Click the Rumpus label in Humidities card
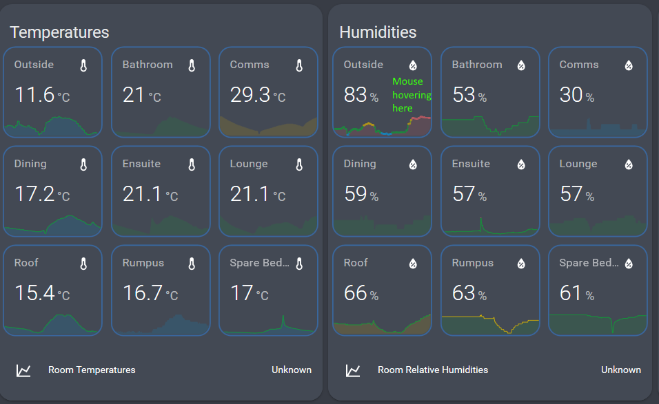 (x=472, y=263)
